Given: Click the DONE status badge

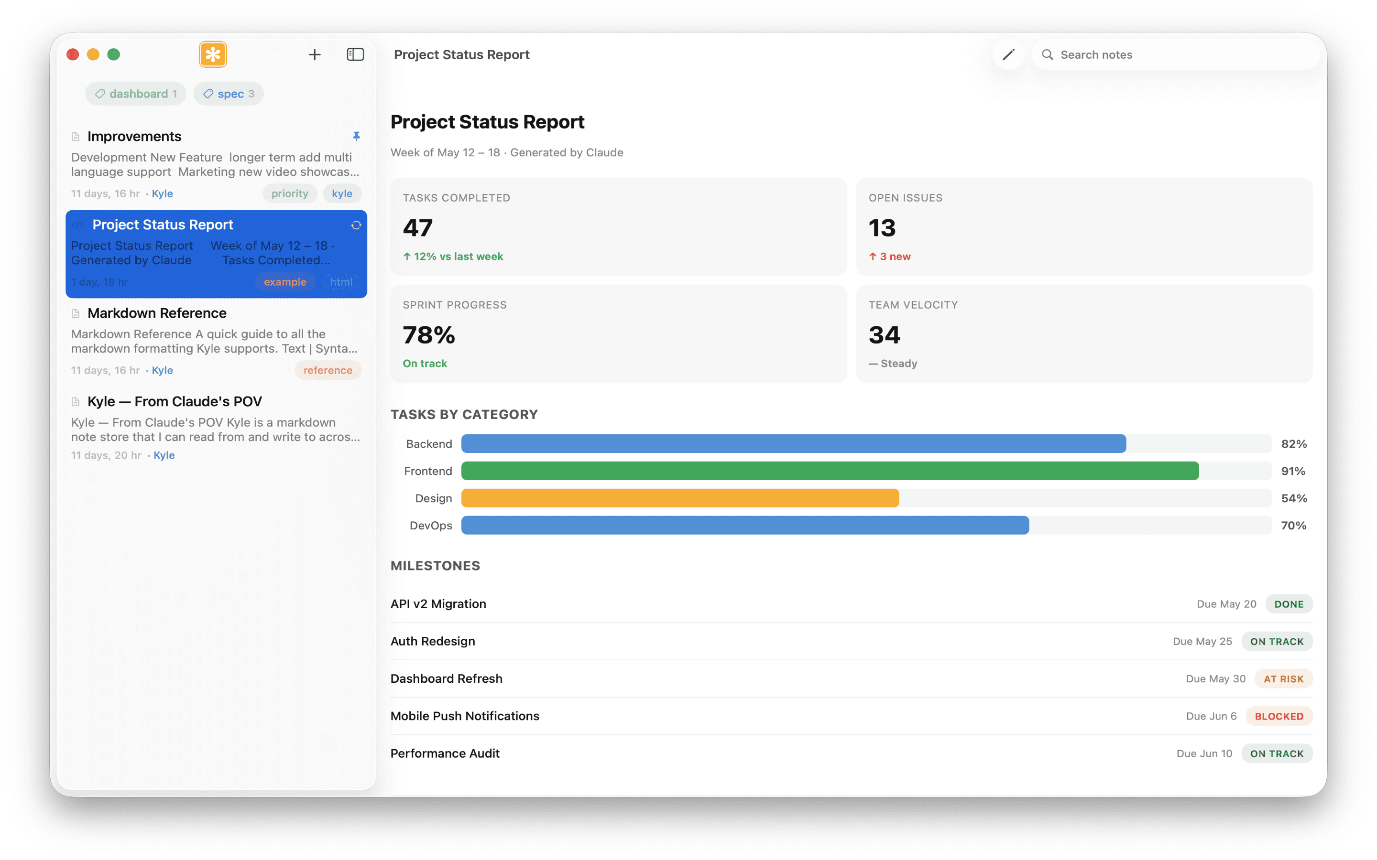Looking at the screenshot, I should (x=1289, y=604).
